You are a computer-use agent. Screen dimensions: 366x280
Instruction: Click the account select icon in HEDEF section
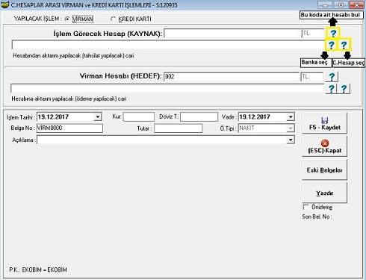[x=344, y=89]
